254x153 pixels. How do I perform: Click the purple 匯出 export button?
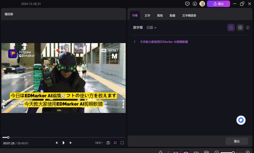tap(218, 4)
